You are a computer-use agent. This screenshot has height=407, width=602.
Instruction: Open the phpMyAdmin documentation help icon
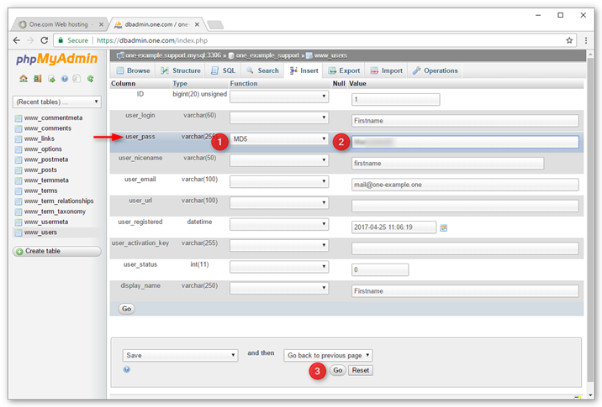64,79
